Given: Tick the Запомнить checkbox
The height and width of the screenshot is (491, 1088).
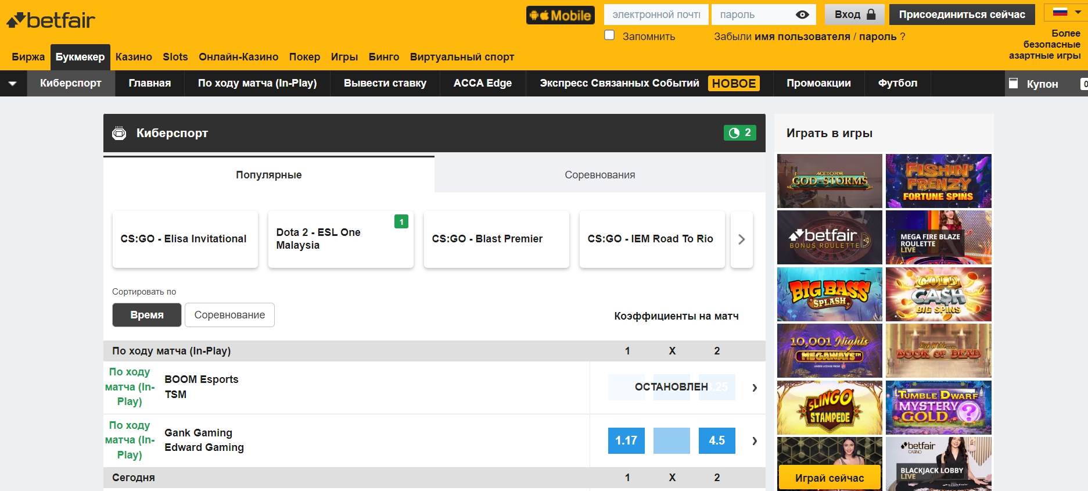Looking at the screenshot, I should [x=609, y=35].
